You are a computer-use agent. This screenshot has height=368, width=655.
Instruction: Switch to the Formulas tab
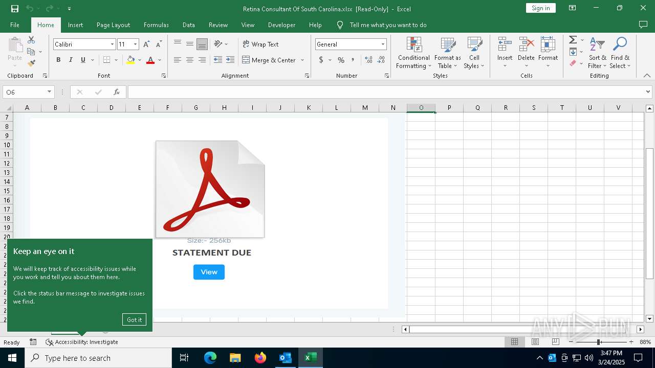click(x=156, y=25)
